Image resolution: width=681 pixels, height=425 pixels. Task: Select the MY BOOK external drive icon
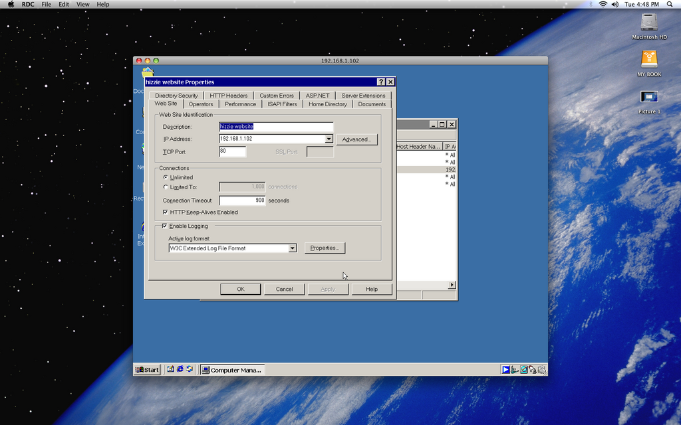point(649,59)
